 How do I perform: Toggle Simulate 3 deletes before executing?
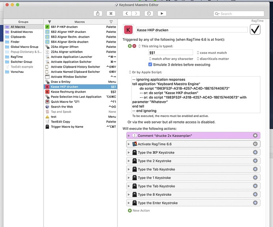pyautogui.click(x=150, y=64)
